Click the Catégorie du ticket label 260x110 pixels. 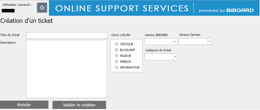pos(158,50)
